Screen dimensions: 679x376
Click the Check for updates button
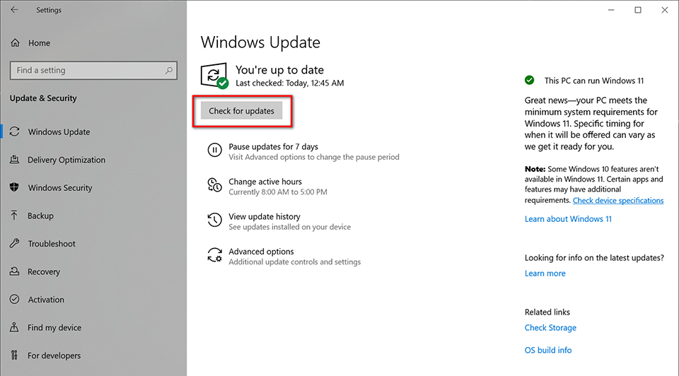click(x=241, y=111)
